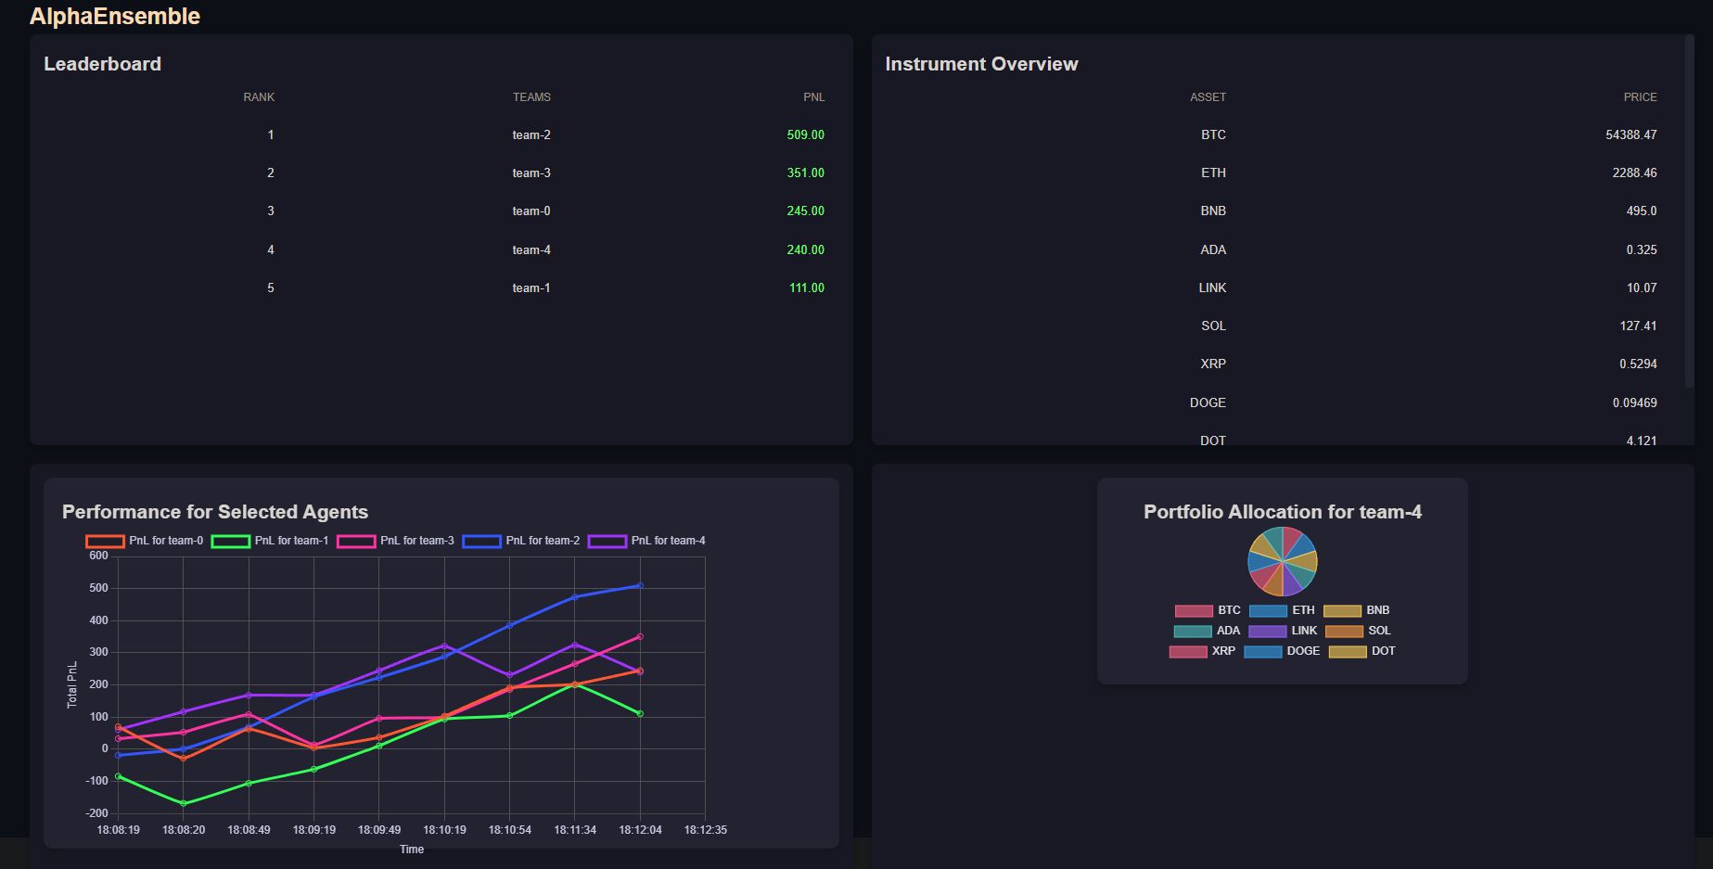
Task: Click SOL price 127.41
Action: pos(1638,326)
